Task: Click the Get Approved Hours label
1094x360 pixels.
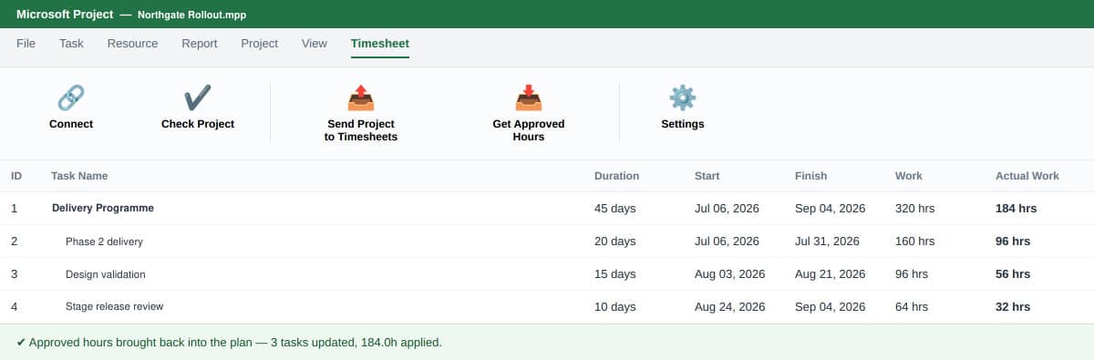Action: pos(529,130)
